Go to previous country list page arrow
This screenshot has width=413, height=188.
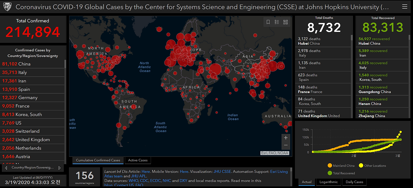6,168
